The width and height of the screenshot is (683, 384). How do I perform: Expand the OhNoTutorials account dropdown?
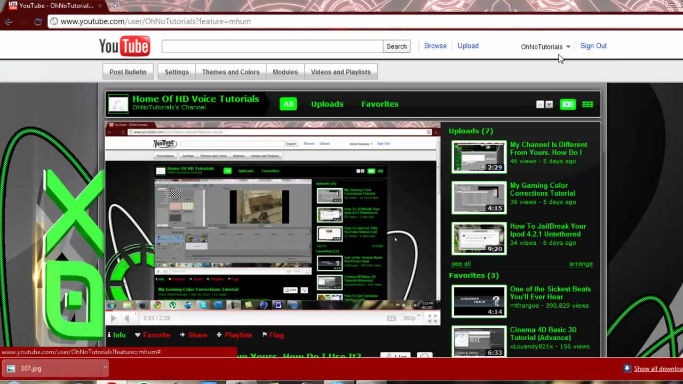click(546, 46)
